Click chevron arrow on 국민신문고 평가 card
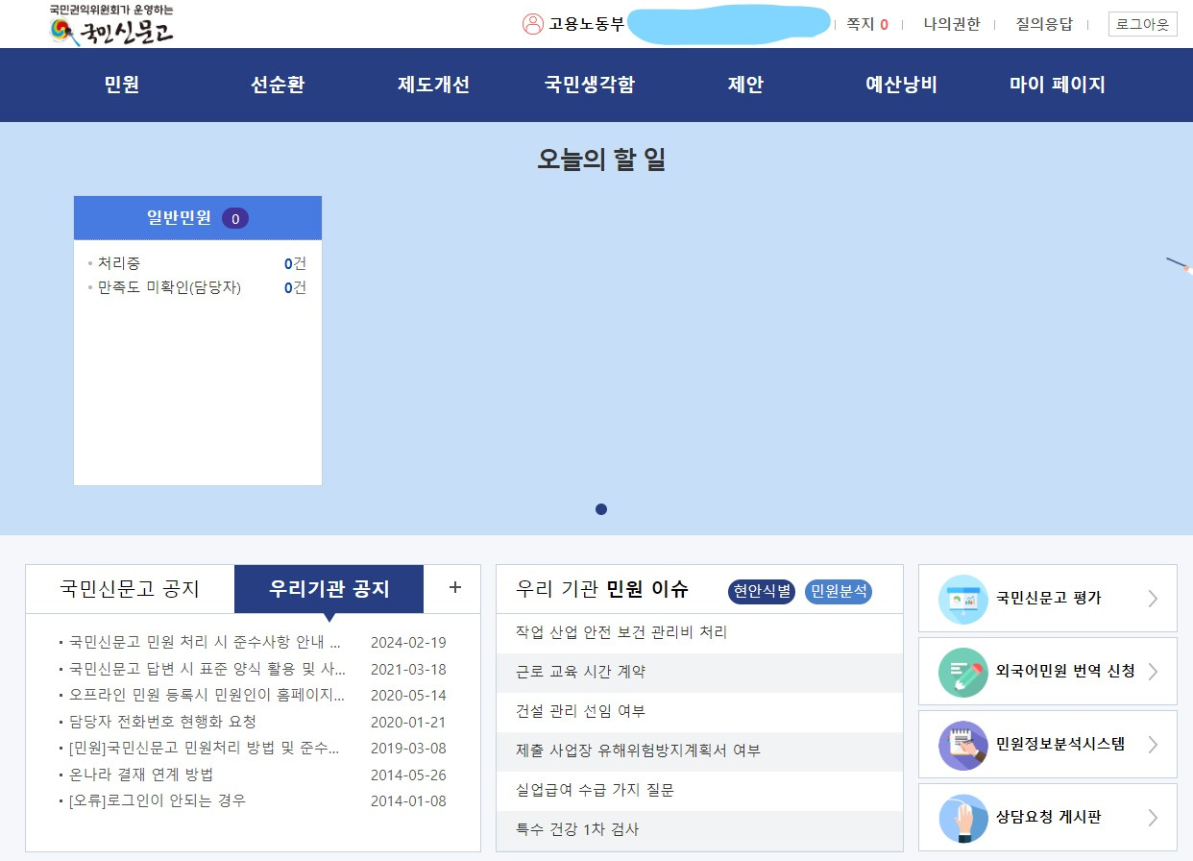Viewport: 1193px width, 861px height. tap(1153, 599)
